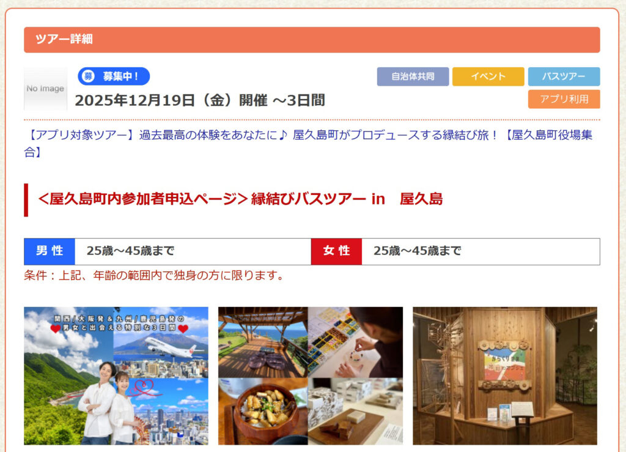Screen dimensions: 626x452
Task: Click the 条件 single participants notice text
Action: coord(154,275)
